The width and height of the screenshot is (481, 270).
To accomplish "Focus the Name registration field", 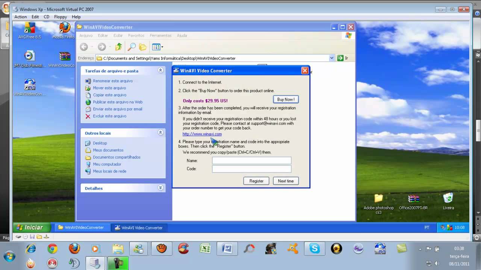I will [252, 160].
